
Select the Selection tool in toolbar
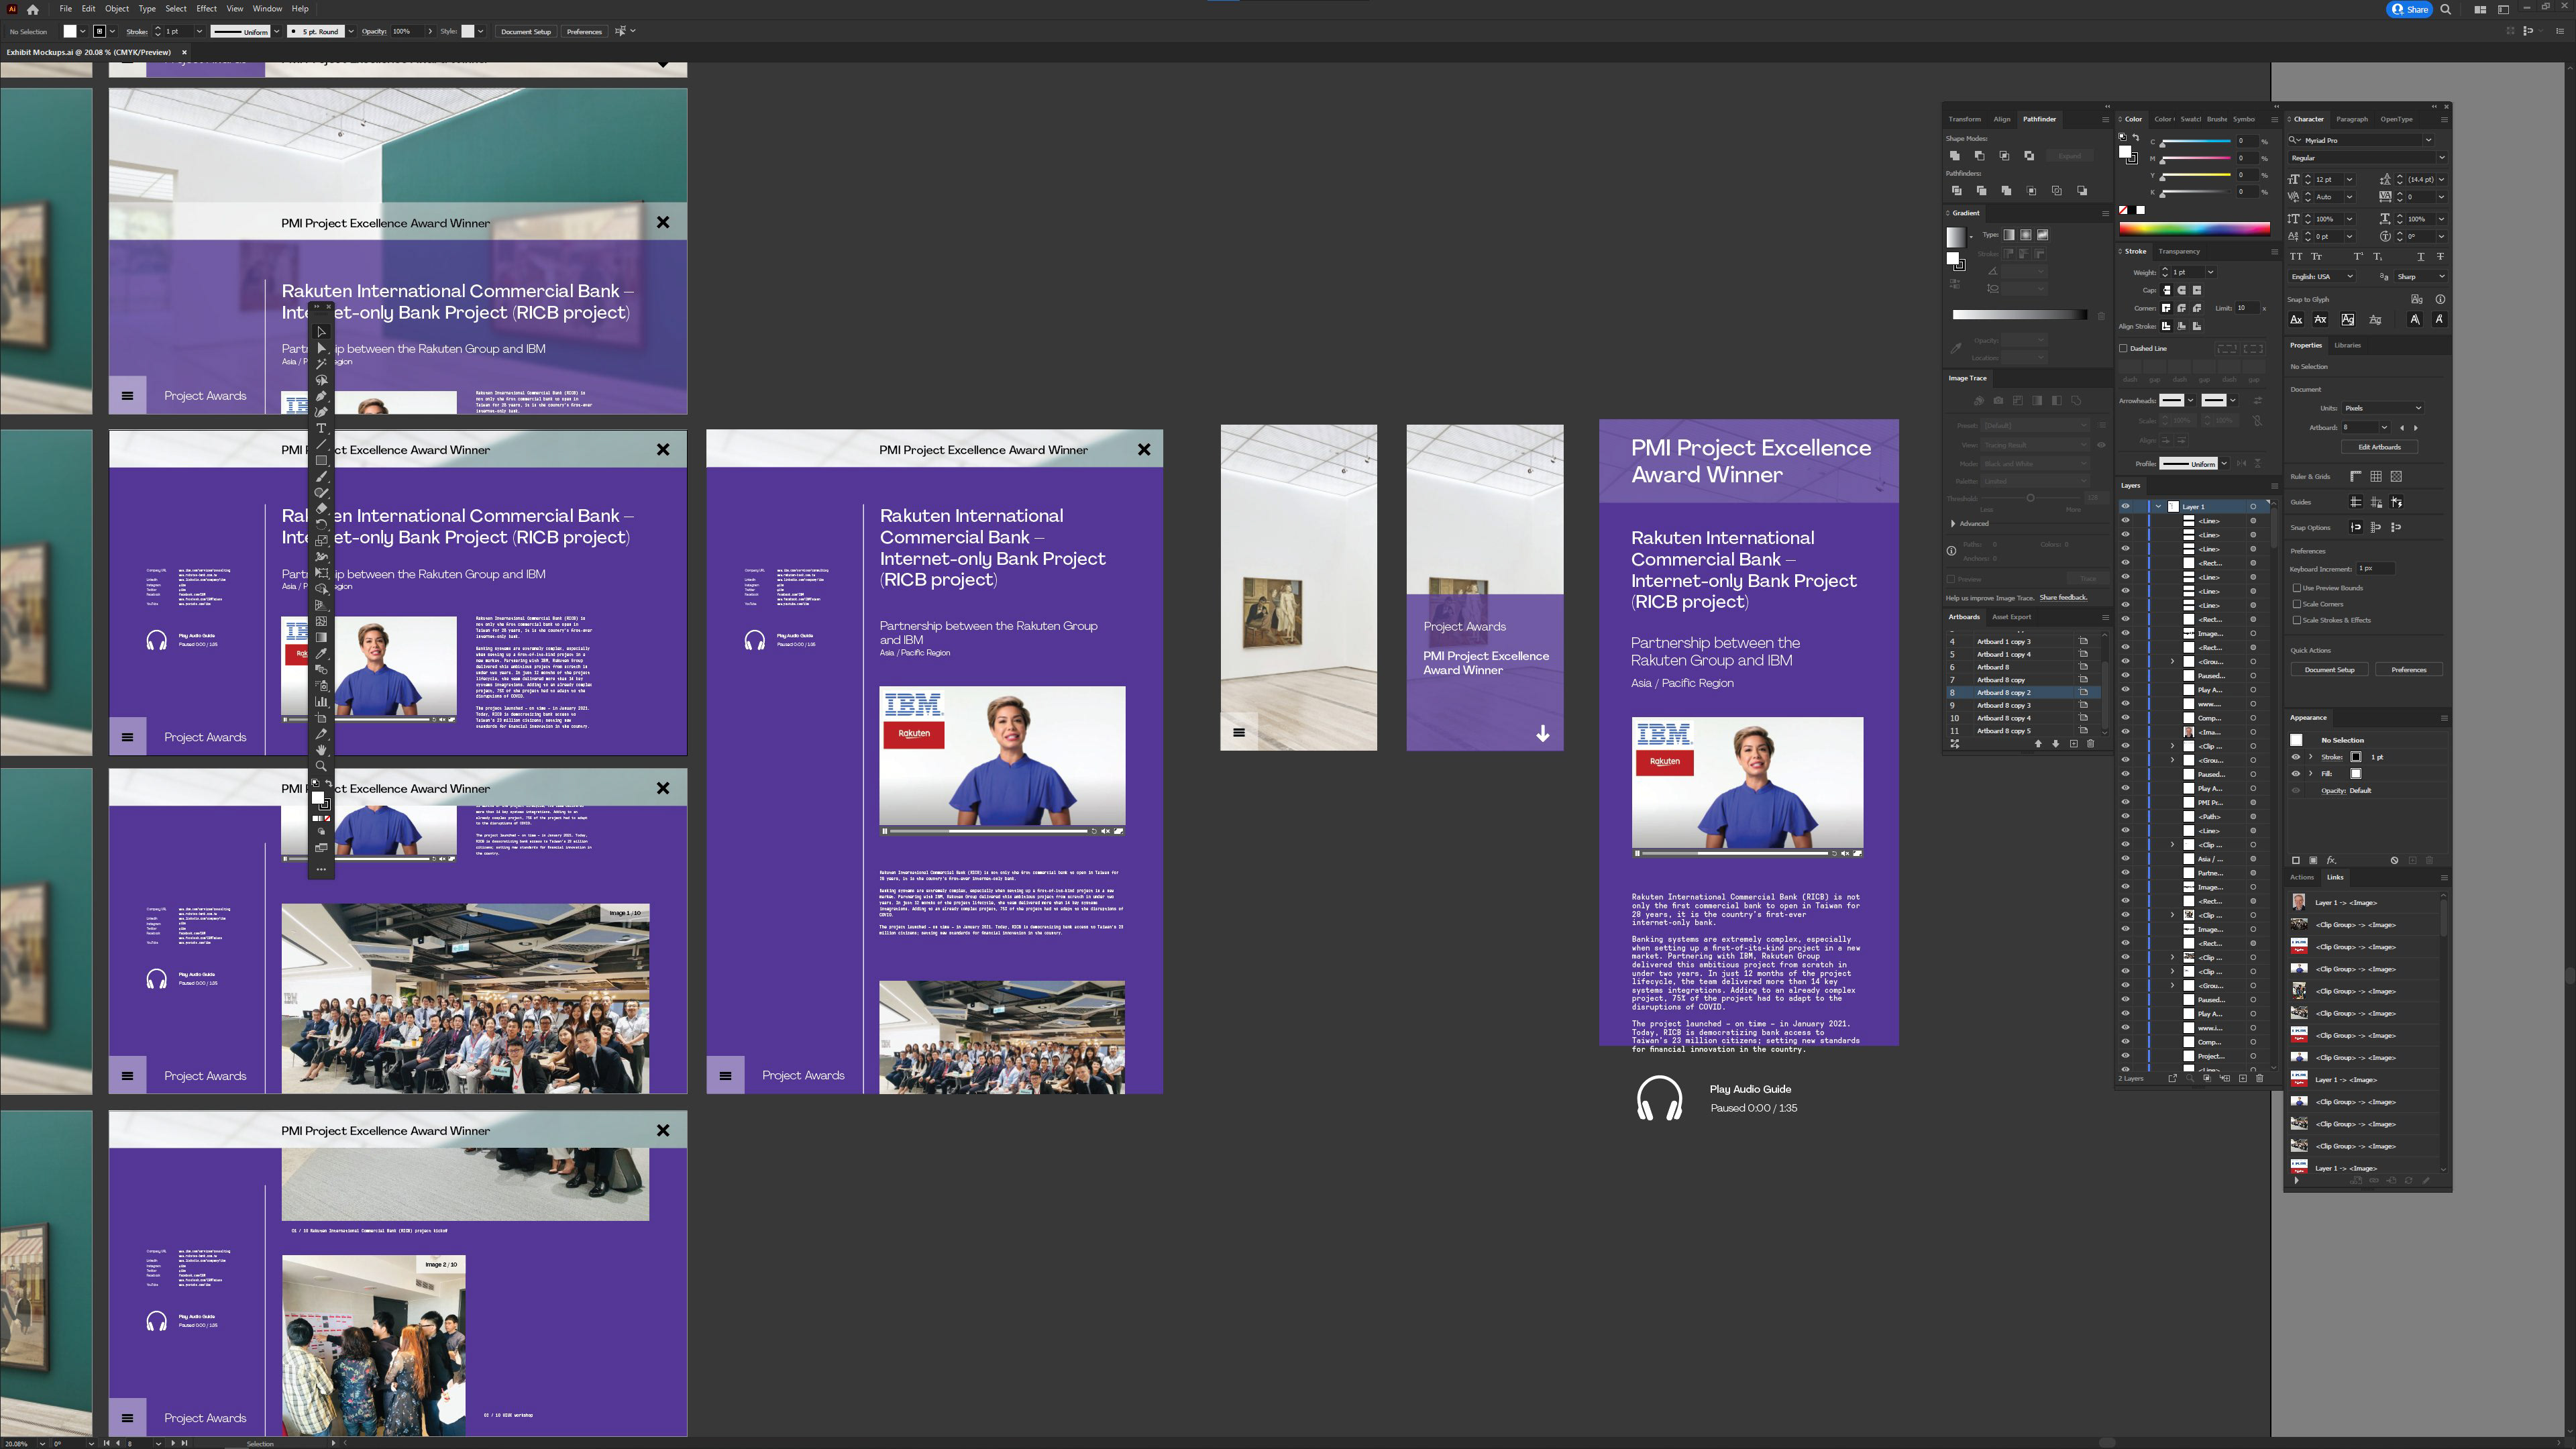[321, 332]
